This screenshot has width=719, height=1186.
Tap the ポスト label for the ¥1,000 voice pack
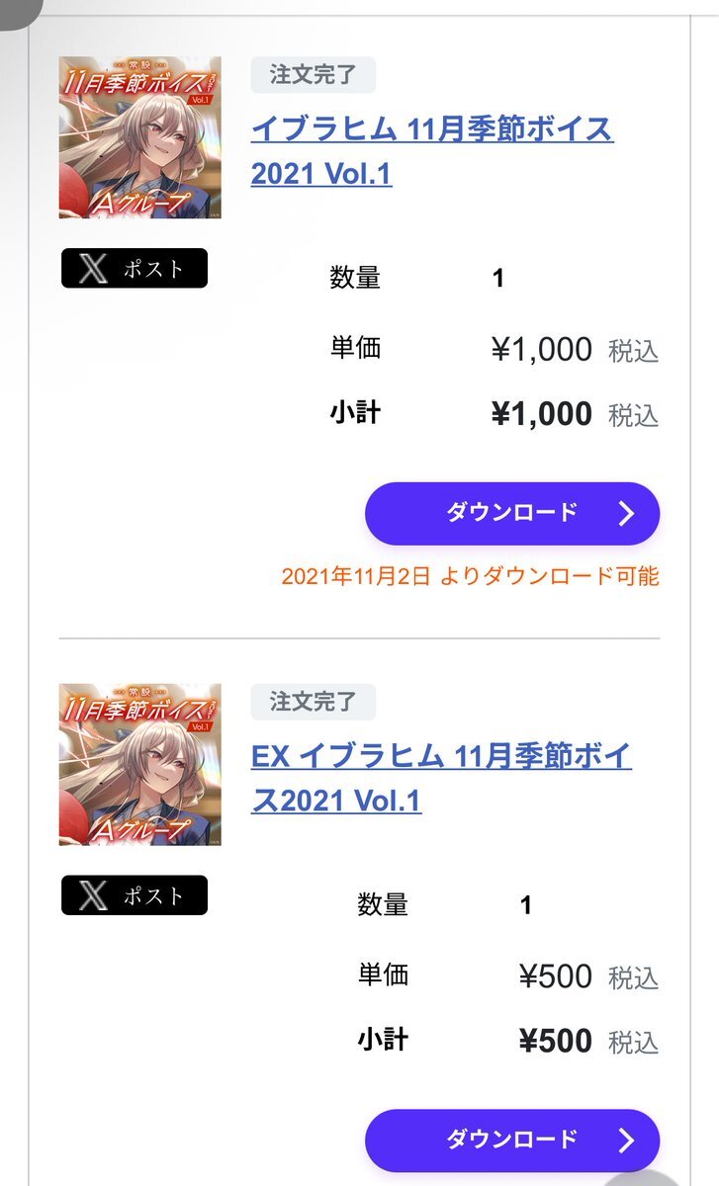154,269
